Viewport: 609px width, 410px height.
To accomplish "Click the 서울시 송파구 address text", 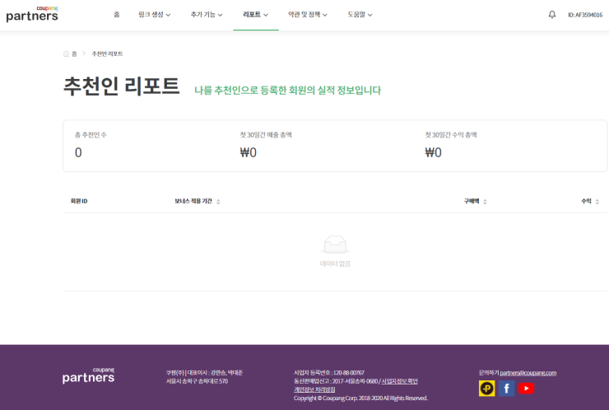I will coord(197,381).
